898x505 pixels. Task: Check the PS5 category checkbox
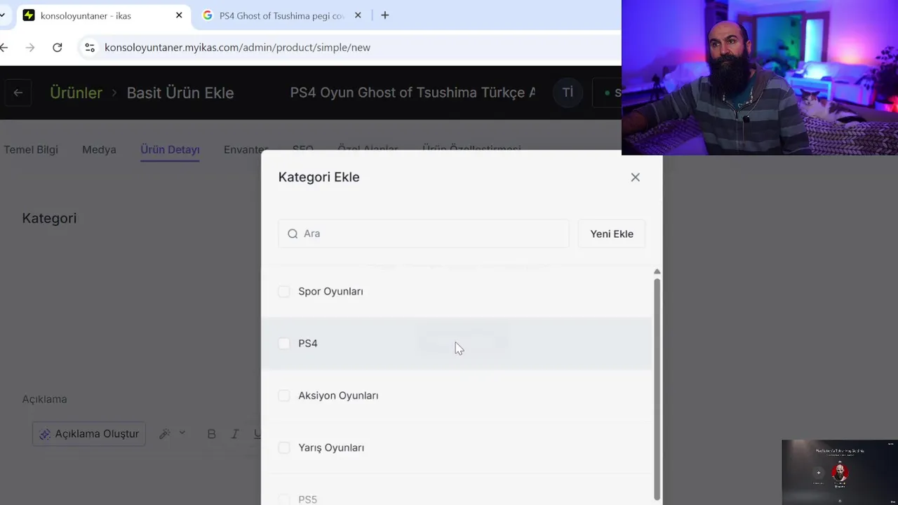coord(284,499)
